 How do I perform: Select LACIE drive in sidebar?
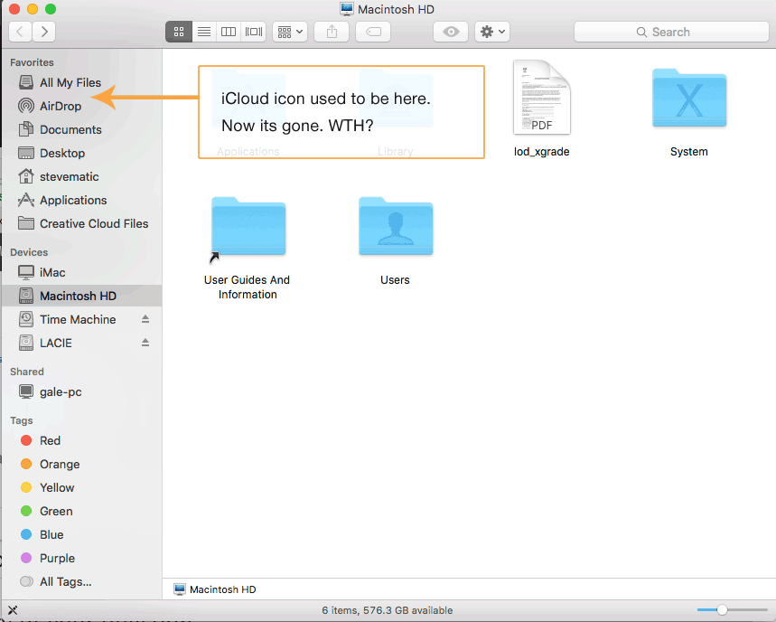[45, 343]
